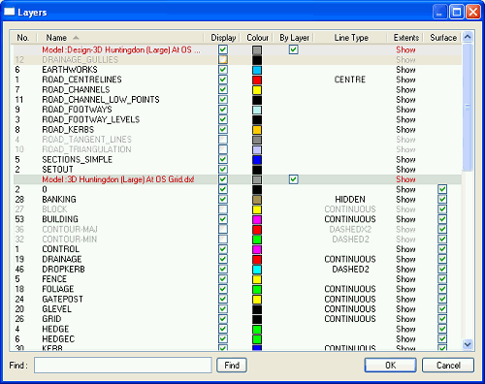Maximize the Layers window
This screenshot has width=485, height=384.
(x=457, y=13)
